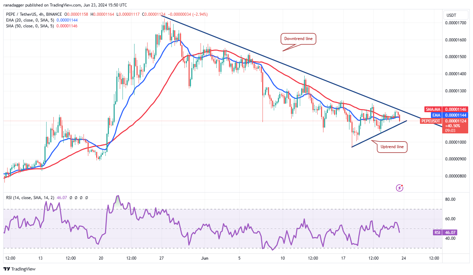
Task: Click the TradingView logo in bottom-left corner
Action: pos(20,269)
